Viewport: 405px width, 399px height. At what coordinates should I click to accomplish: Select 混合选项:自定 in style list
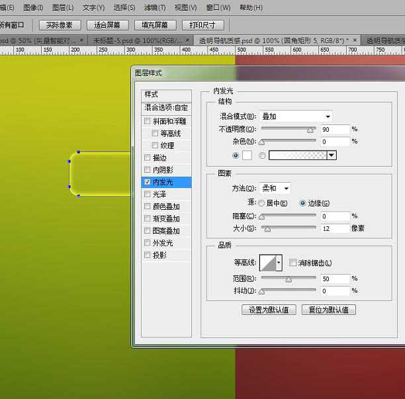click(x=166, y=107)
